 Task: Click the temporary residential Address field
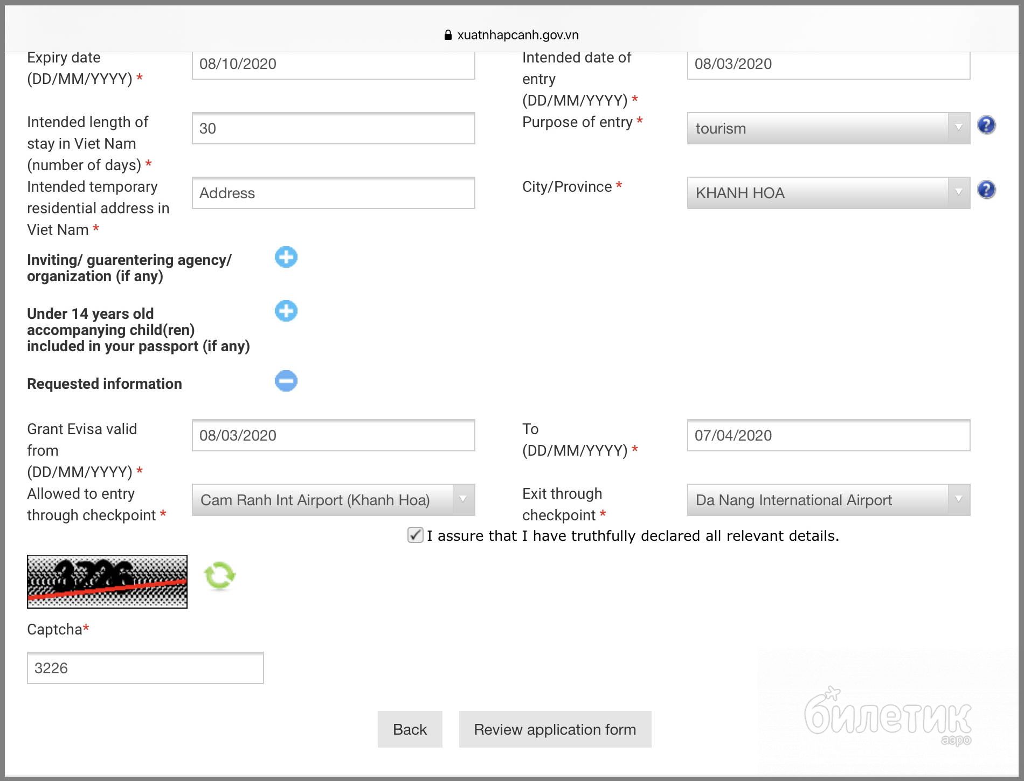[333, 193]
